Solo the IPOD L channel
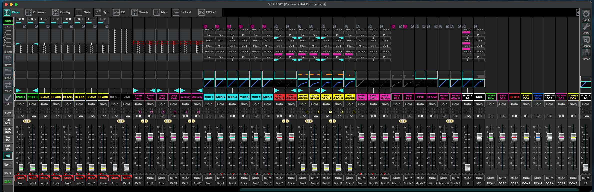Image resolution: width=594 pixels, height=192 pixels. click(x=21, y=104)
